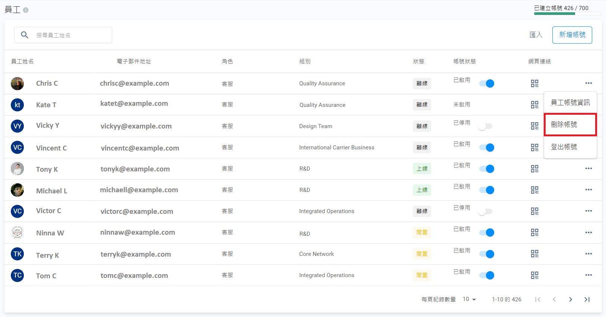Open QR code link for Vicky Y
Screen dimensions: 606x317
534,126
